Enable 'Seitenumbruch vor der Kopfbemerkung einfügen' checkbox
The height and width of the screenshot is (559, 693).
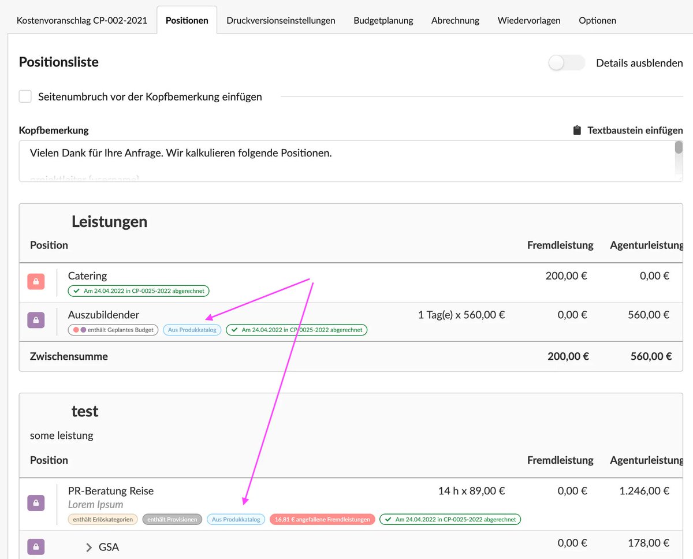tap(25, 96)
